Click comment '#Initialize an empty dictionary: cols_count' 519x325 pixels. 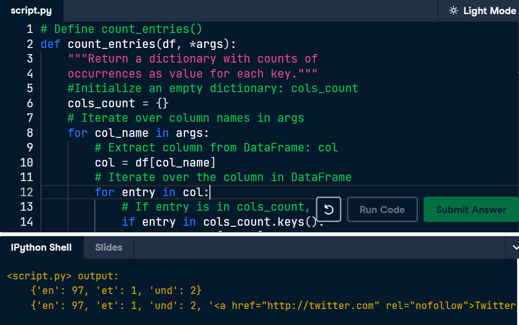(x=213, y=88)
